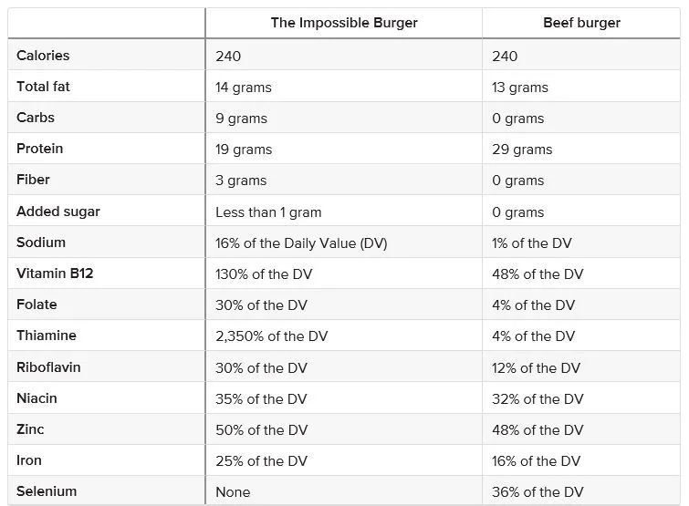
Task: Select the Fiber row label
Action: pyautogui.click(x=34, y=180)
